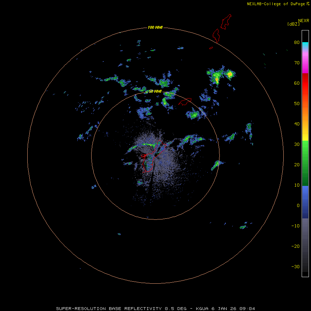Click the 20 dBZ scale value
311x311 pixels.
tap(297, 164)
